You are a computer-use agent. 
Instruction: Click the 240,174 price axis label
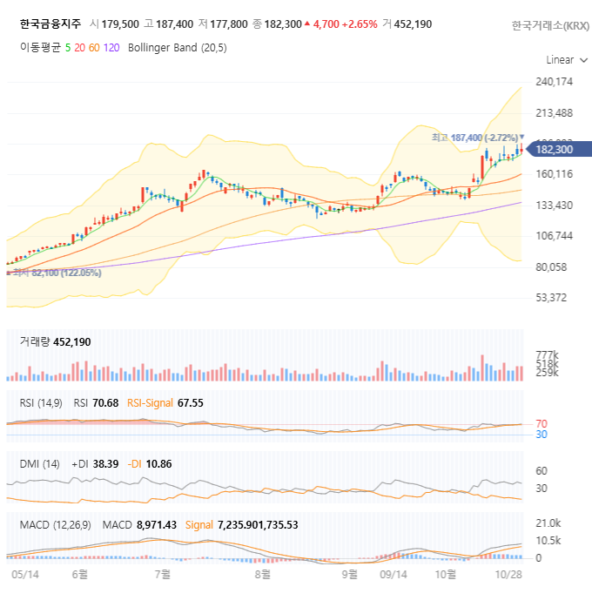click(x=554, y=82)
